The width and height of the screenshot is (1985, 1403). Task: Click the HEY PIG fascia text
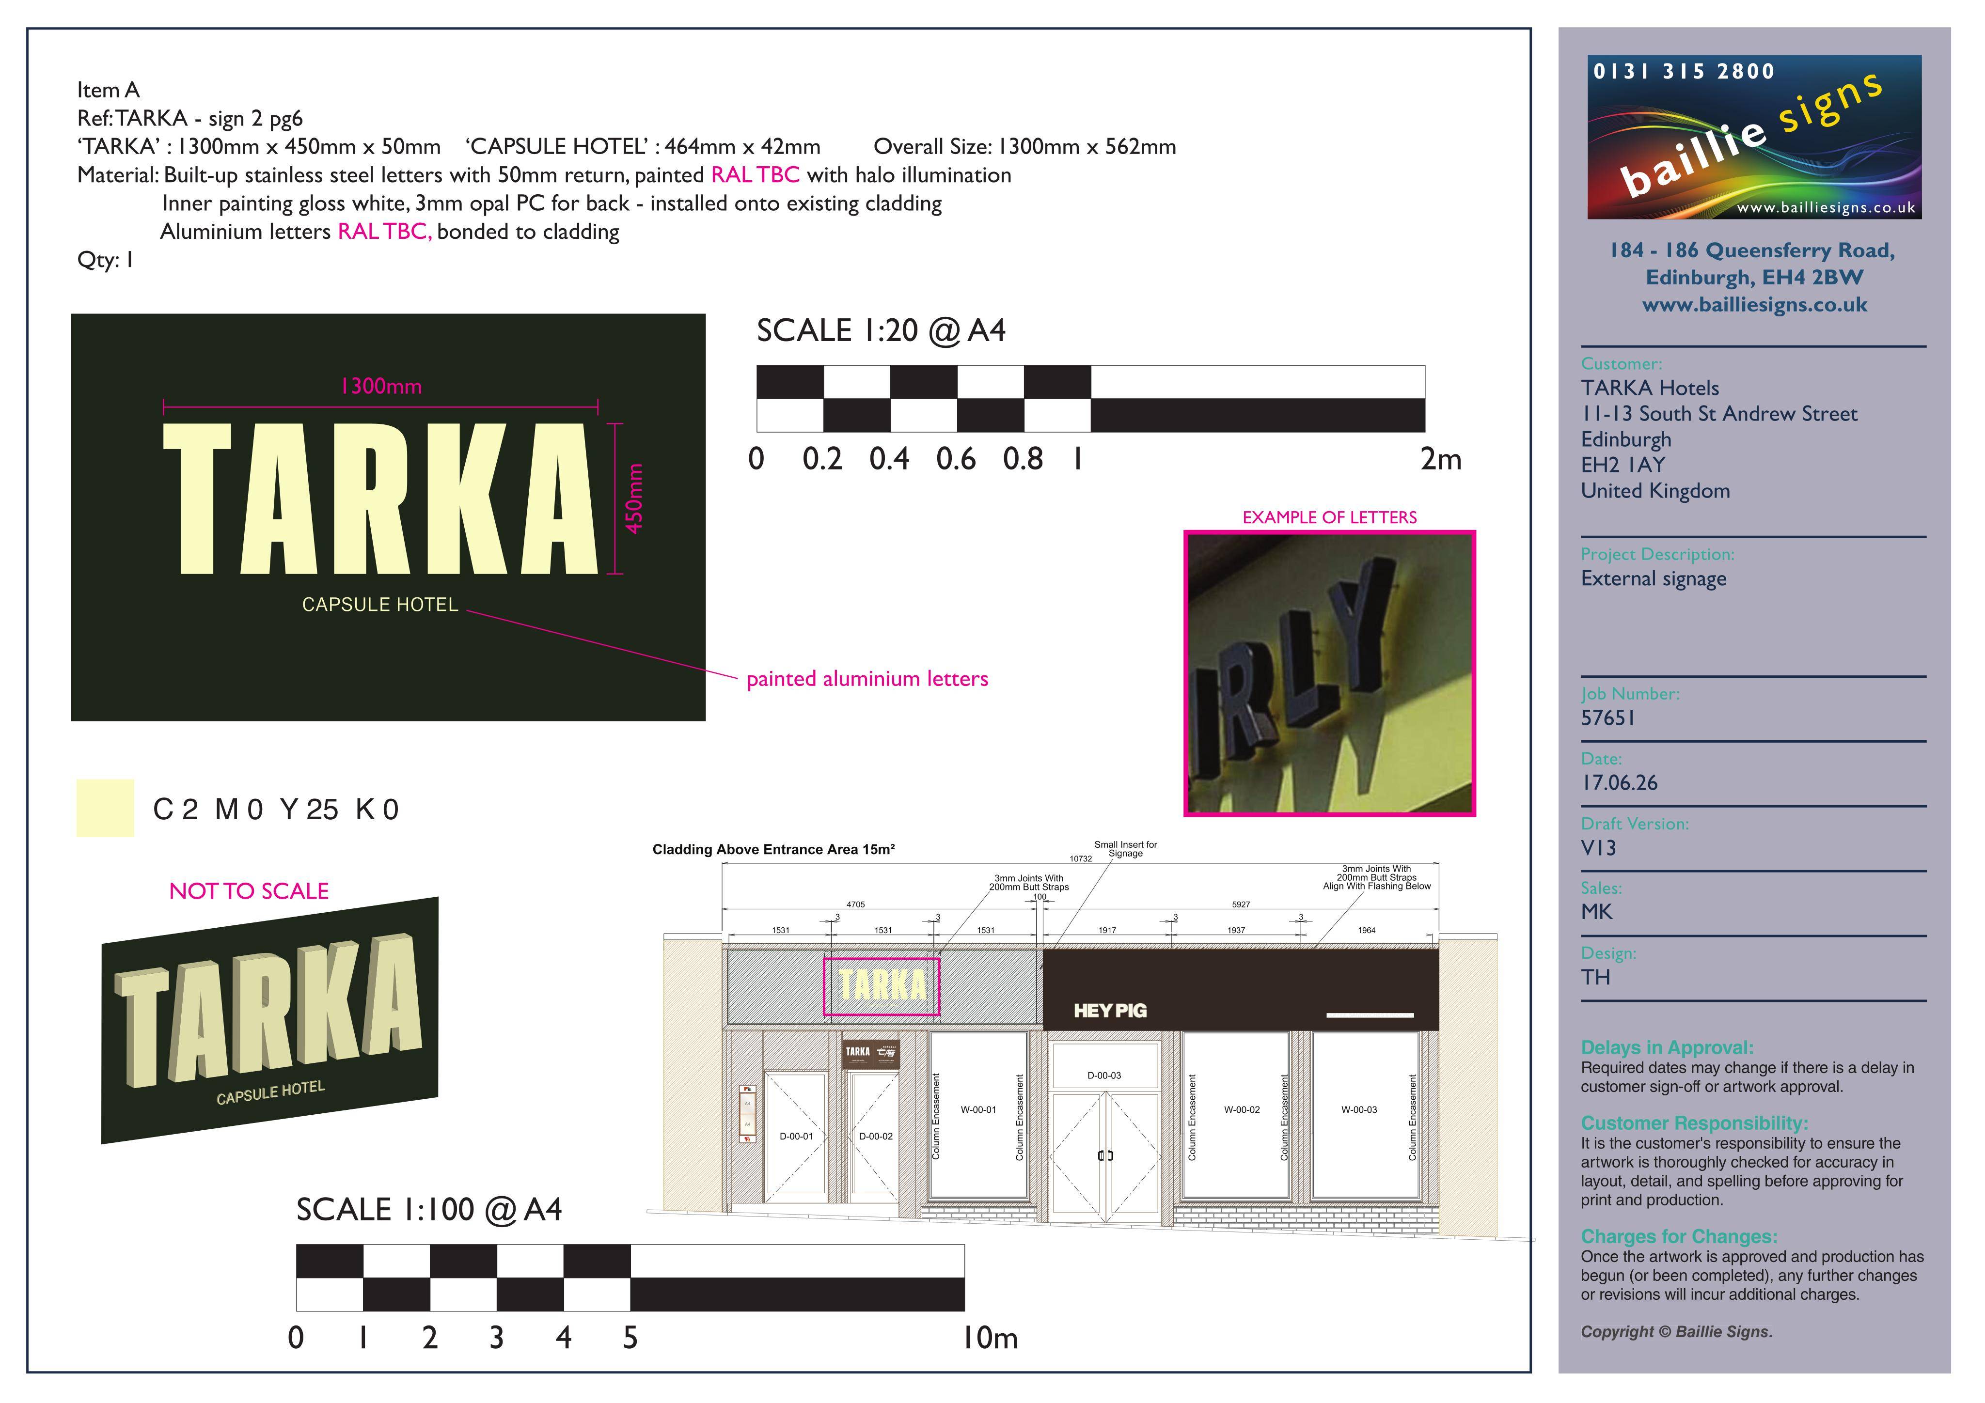point(1110,1011)
